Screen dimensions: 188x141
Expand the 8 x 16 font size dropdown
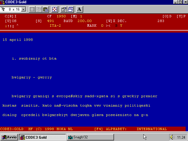[23, 9]
